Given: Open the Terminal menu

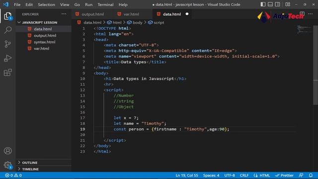Looking at the screenshot, I should coord(105,4).
